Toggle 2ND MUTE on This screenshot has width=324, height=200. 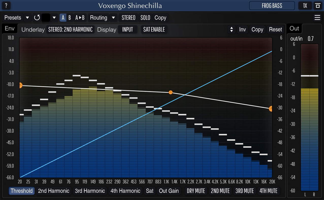click(220, 191)
